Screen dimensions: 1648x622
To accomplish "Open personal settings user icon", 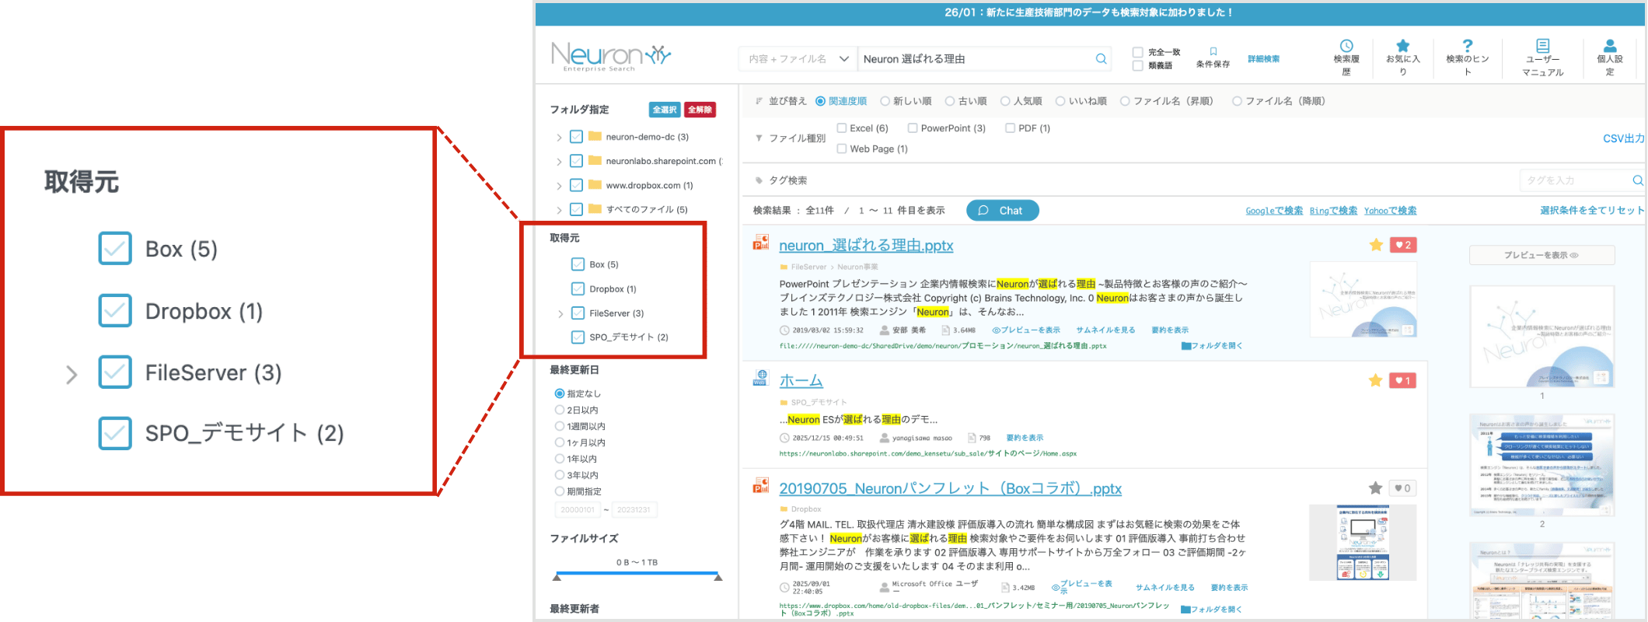I will click(x=1610, y=46).
